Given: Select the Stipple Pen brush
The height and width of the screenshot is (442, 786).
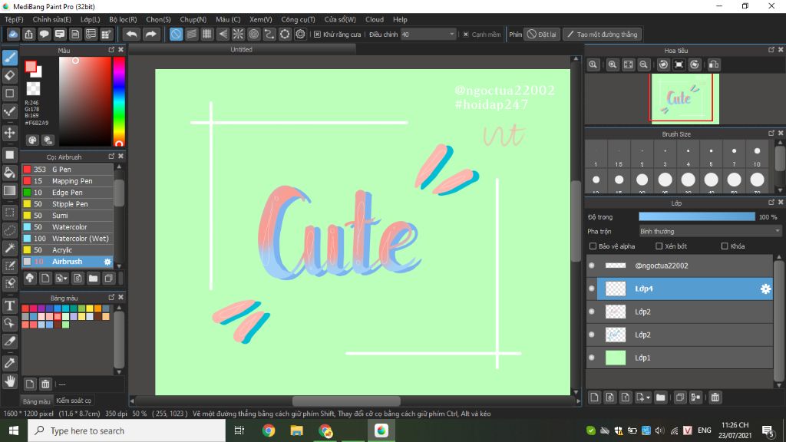Looking at the screenshot, I should (x=68, y=204).
